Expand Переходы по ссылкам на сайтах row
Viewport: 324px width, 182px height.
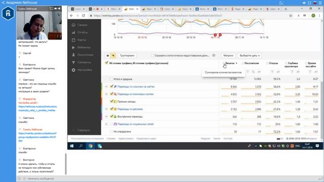[x=106, y=86]
